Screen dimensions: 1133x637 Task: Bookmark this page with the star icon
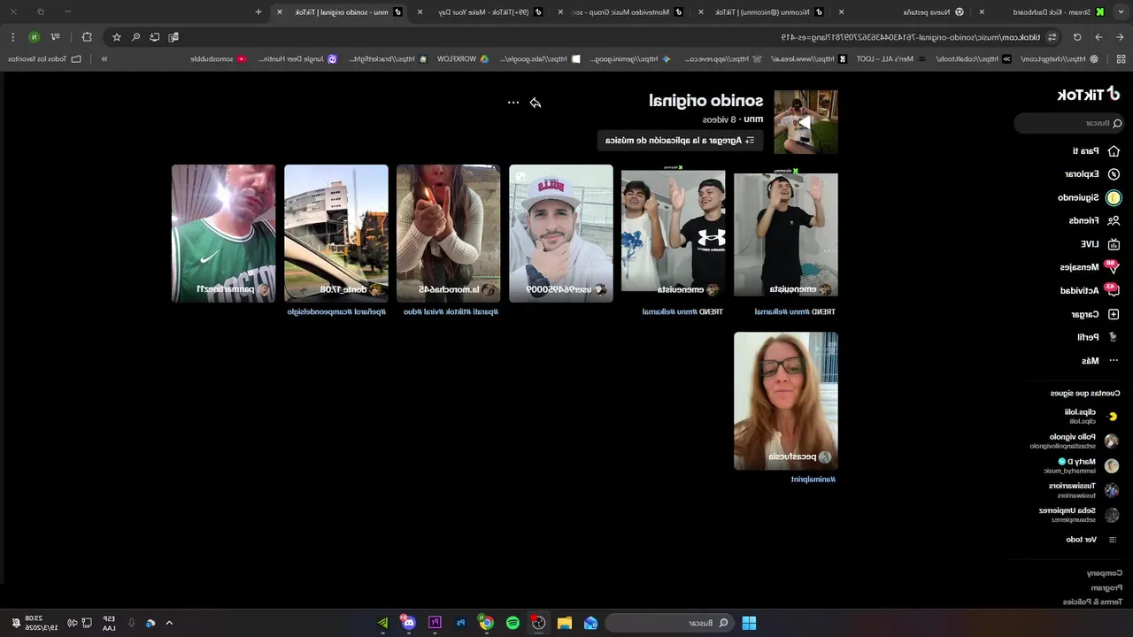116,37
